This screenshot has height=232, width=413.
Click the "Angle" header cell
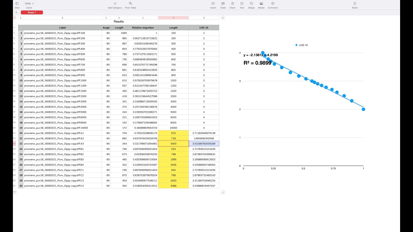point(106,28)
